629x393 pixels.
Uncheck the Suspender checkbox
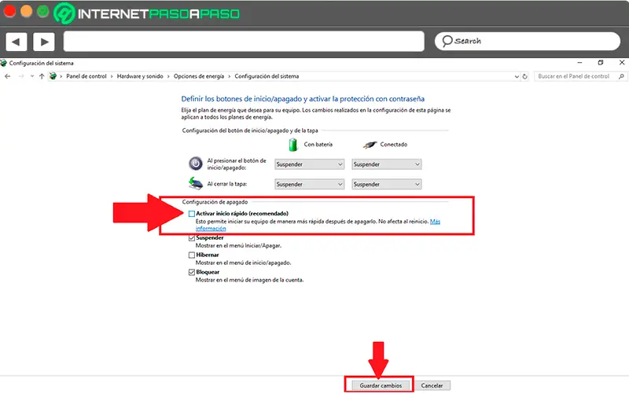[192, 238]
